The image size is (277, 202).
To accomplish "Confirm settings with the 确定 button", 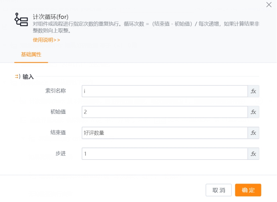I will click(x=248, y=190).
